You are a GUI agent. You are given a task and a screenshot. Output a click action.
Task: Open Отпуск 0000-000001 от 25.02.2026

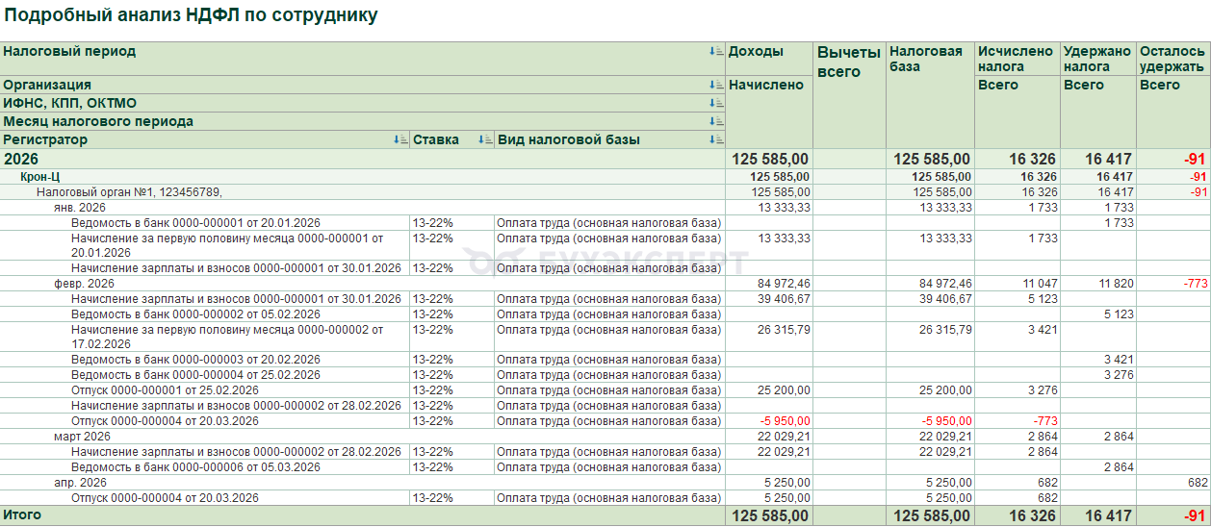pyautogui.click(x=165, y=390)
